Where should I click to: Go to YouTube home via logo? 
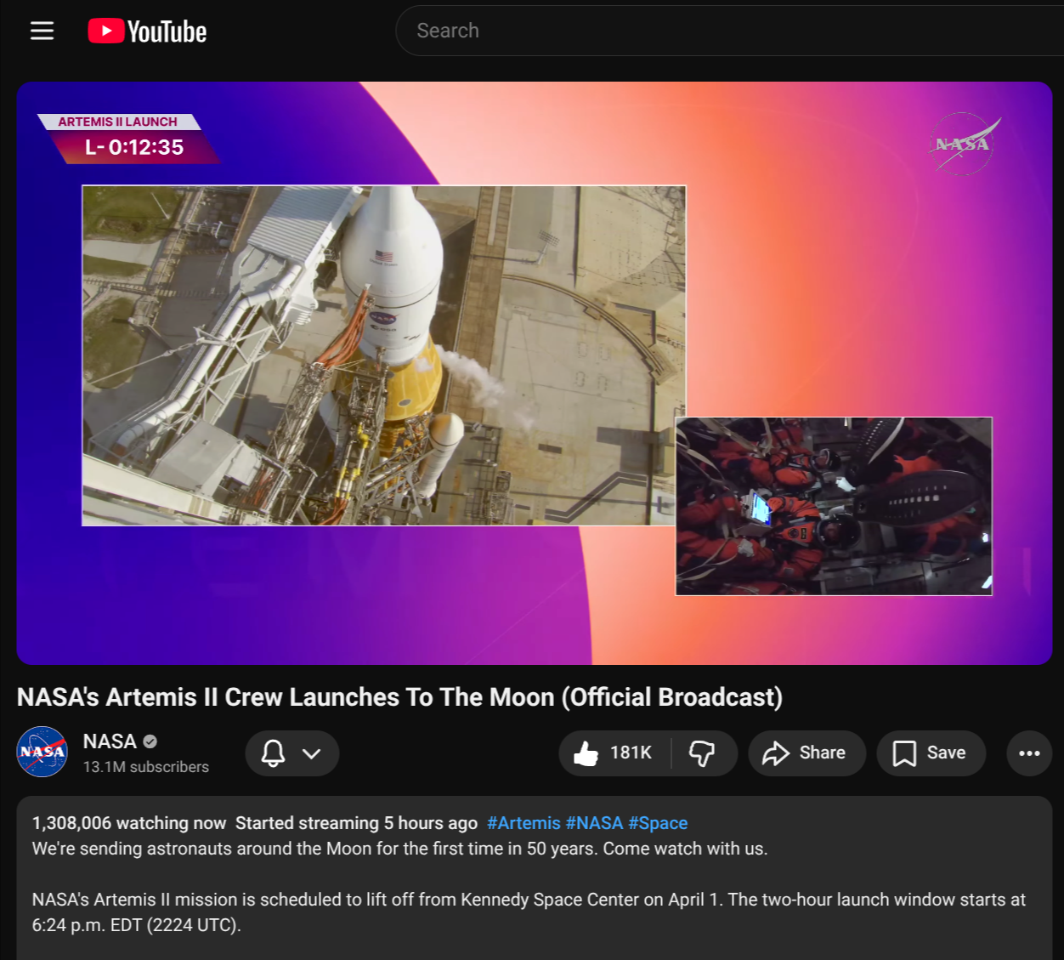[x=147, y=31]
